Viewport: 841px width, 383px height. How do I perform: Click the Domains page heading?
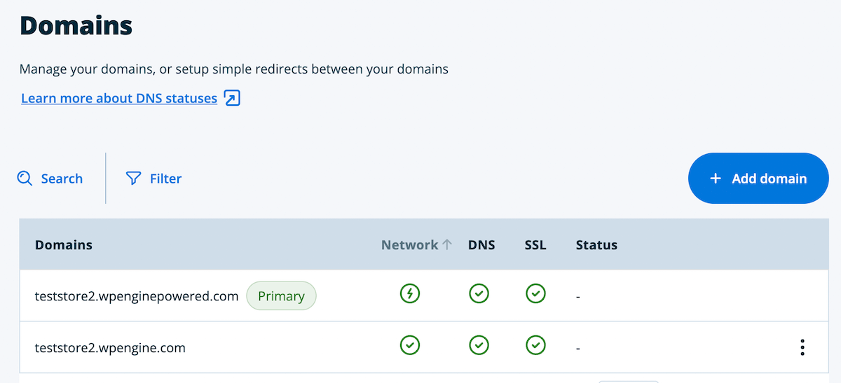pos(76,26)
